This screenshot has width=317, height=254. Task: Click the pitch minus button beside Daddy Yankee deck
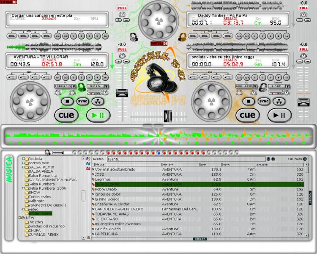coord(308,20)
